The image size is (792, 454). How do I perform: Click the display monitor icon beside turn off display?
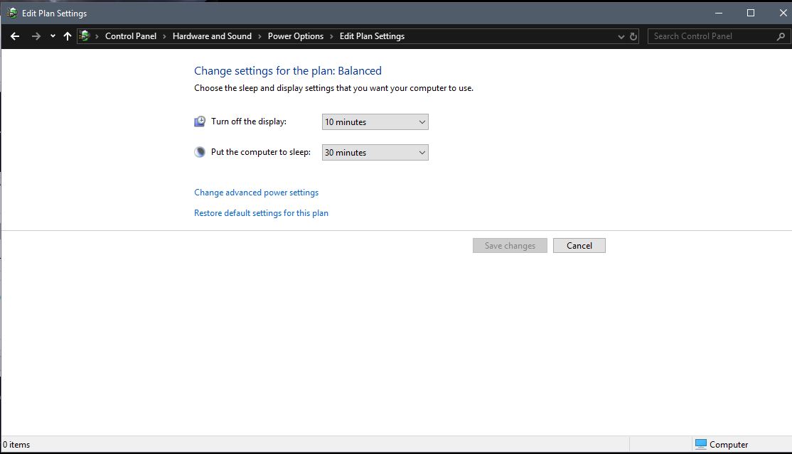[x=199, y=121]
